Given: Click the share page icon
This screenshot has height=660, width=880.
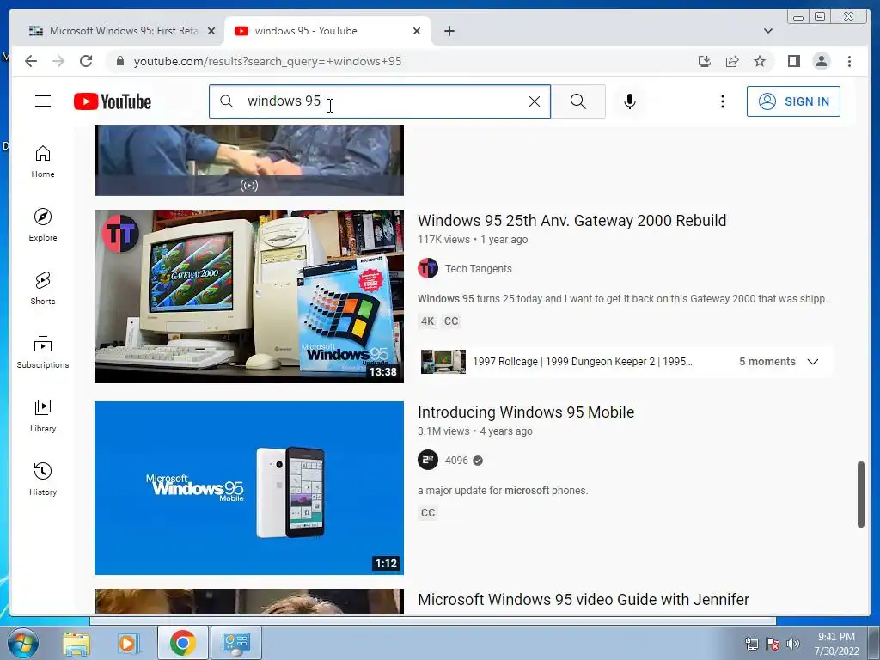Looking at the screenshot, I should (x=732, y=61).
